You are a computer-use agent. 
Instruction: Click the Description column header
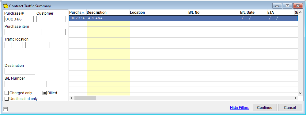[x=108, y=13]
